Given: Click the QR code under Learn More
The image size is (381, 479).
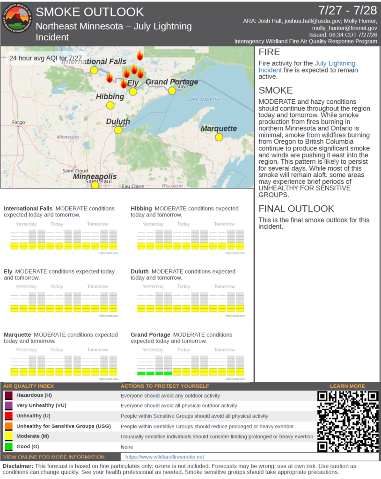Looking at the screenshot, I should [x=348, y=421].
